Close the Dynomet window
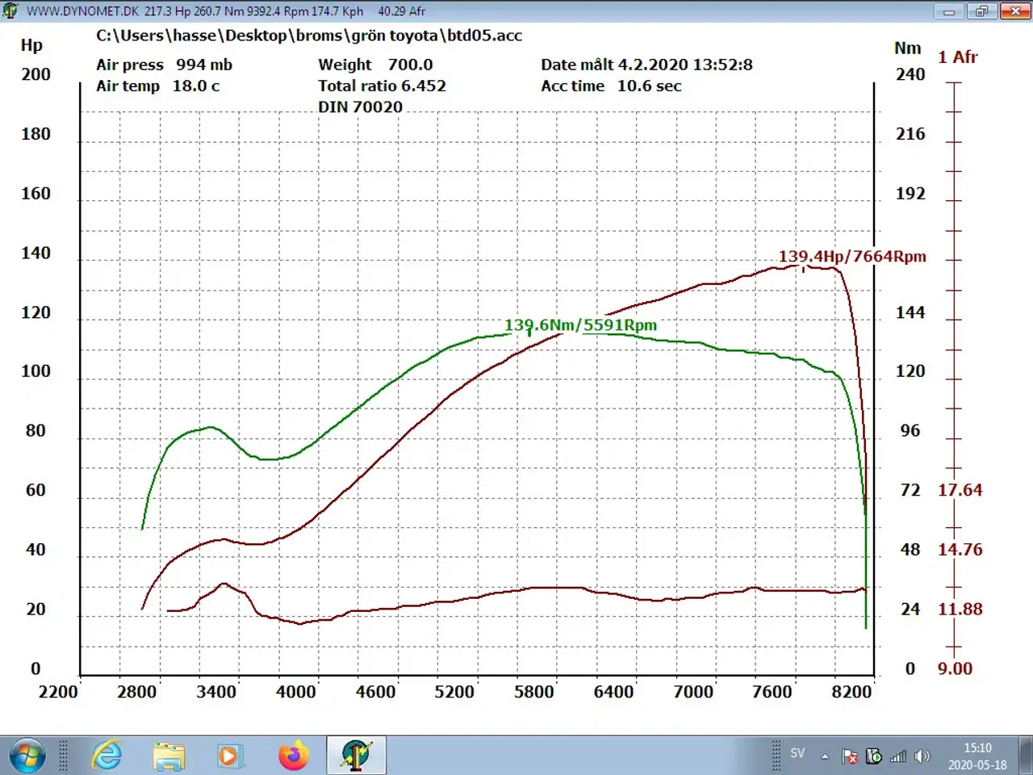1033x775 pixels. click(x=1015, y=11)
